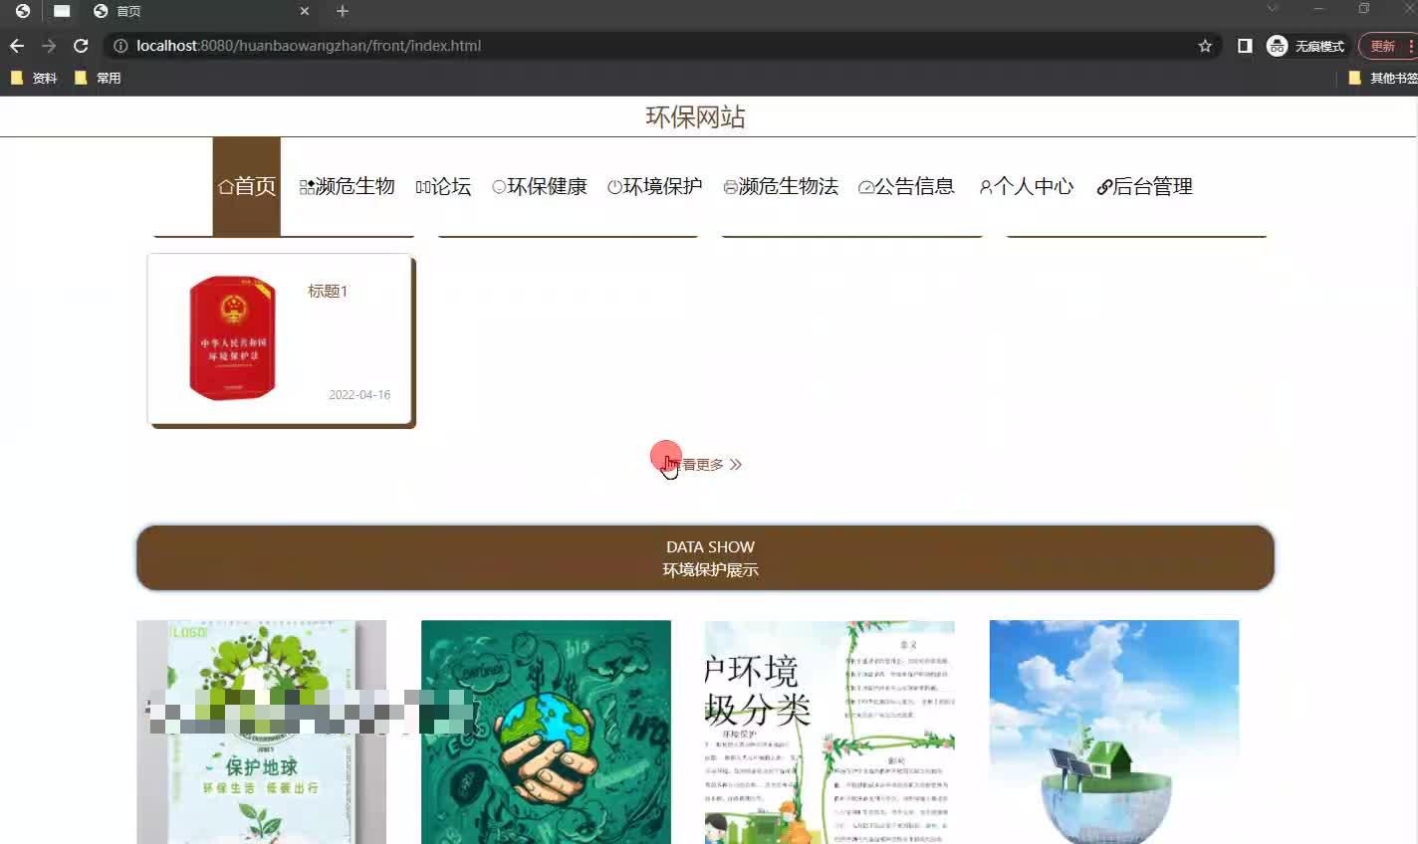Open the forum icon beside 论坛
Viewport: 1418px width, 844px height.
[421, 186]
